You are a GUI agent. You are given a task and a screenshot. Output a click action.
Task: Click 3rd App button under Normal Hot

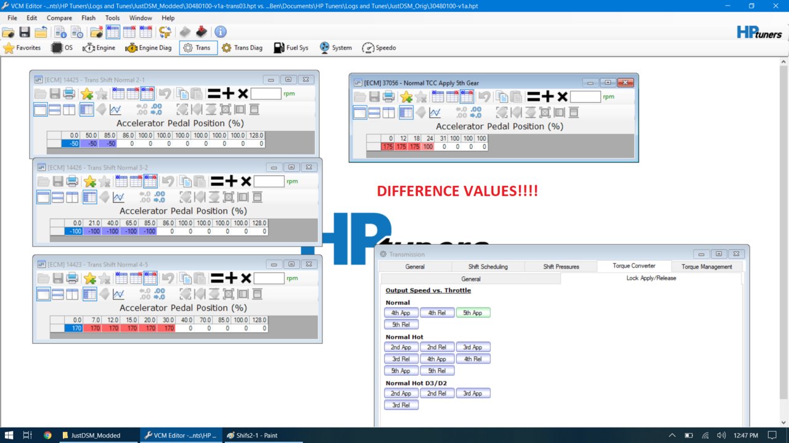point(473,347)
